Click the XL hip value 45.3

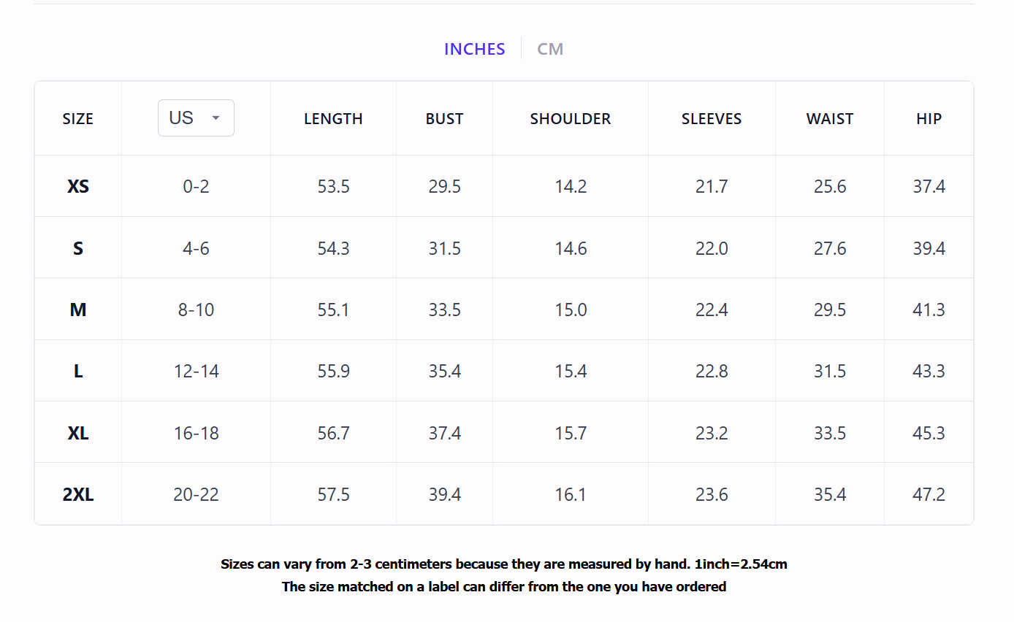click(929, 433)
